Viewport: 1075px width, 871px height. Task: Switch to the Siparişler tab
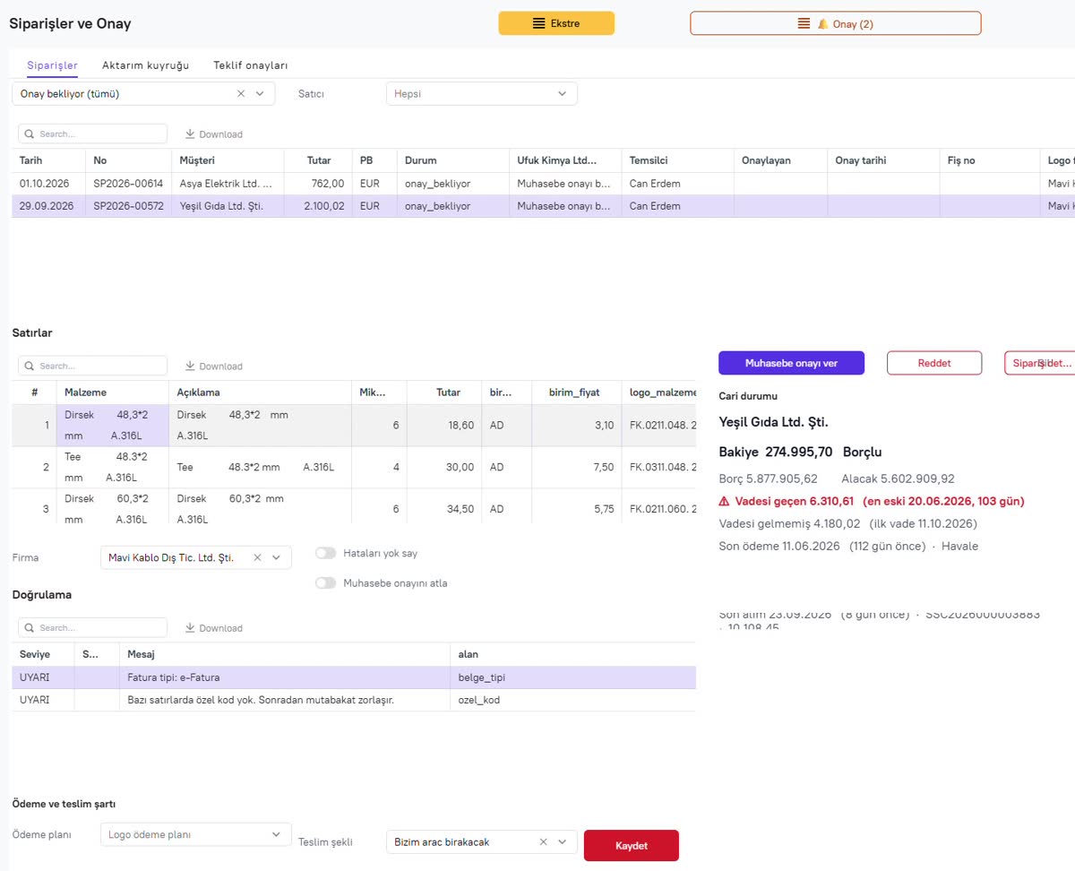[52, 65]
